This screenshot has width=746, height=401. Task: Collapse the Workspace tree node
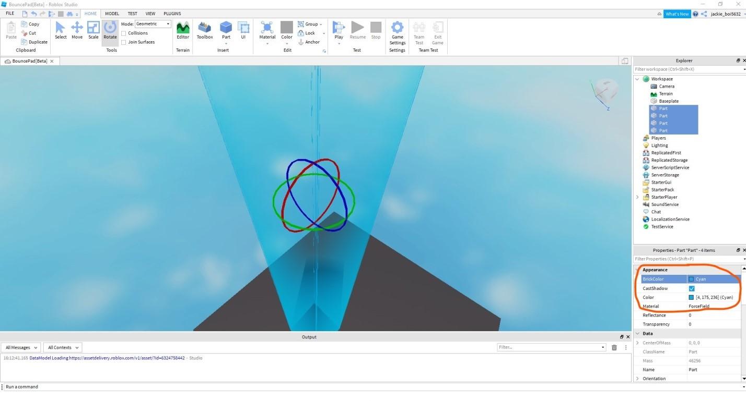[x=637, y=79]
